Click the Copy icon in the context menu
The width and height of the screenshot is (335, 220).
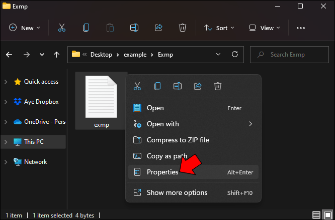157,86
